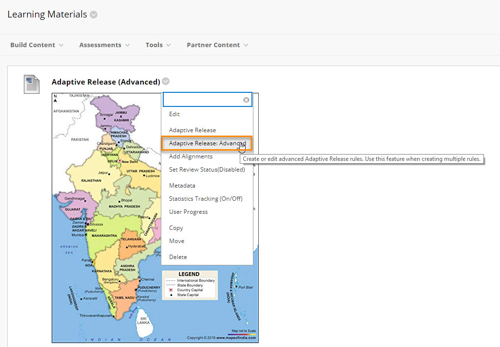Screen dimensions: 500x347
Task: Expand the Build Content dropdown
Action: tap(37, 45)
